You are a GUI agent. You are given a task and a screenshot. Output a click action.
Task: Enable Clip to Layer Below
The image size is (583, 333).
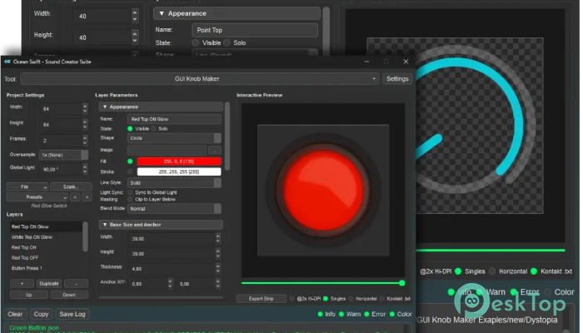pos(130,199)
